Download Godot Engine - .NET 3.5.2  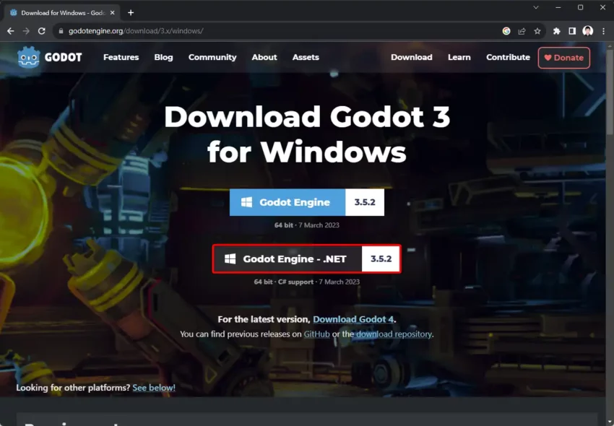[x=306, y=258]
